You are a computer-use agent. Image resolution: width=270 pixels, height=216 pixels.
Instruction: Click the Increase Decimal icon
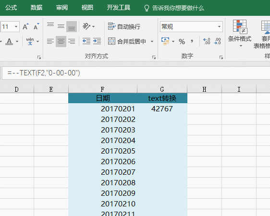click(207, 41)
